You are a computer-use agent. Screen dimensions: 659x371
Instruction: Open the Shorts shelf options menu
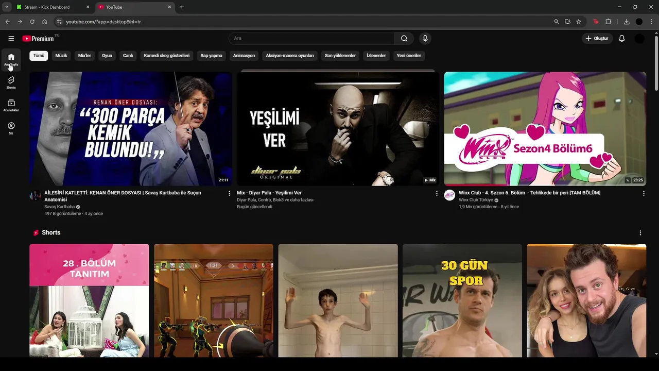click(x=640, y=233)
